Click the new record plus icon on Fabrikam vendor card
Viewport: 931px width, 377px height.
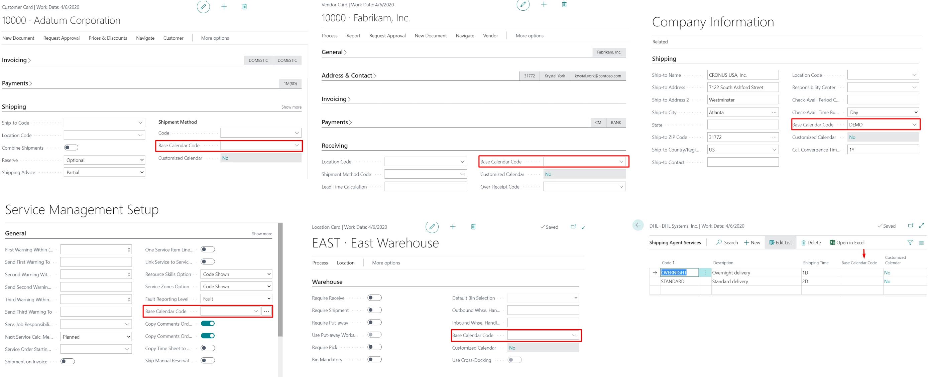coord(544,4)
